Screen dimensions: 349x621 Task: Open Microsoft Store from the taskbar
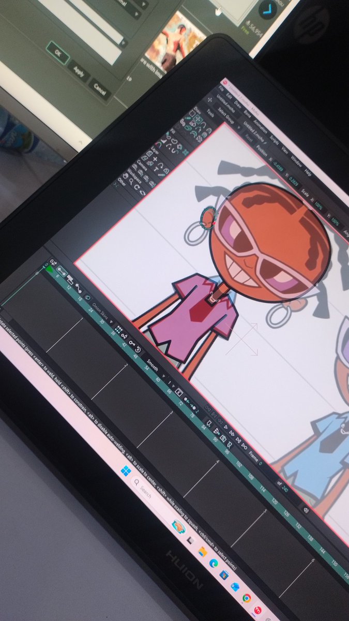coord(223,574)
